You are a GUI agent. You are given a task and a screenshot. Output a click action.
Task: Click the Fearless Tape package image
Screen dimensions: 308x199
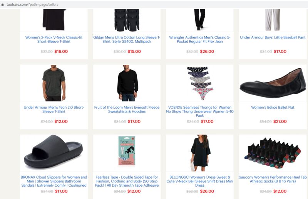coord(127,150)
